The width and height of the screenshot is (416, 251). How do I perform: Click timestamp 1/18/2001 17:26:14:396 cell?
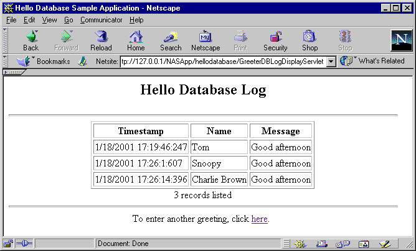click(x=141, y=180)
